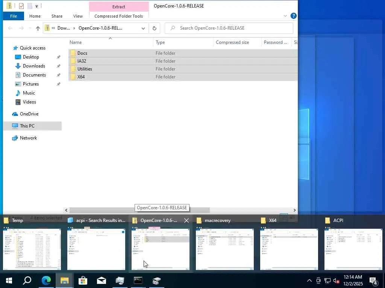Open Videos in navigation pane
385x288 pixels.
[29, 102]
